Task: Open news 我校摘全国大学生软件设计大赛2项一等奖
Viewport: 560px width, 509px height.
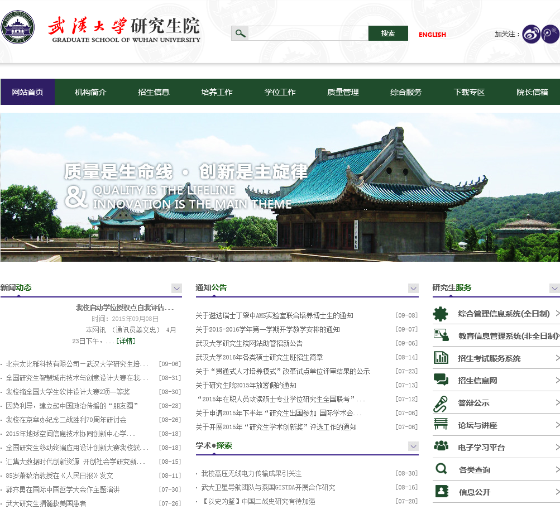Action: pyautogui.click(x=68, y=392)
